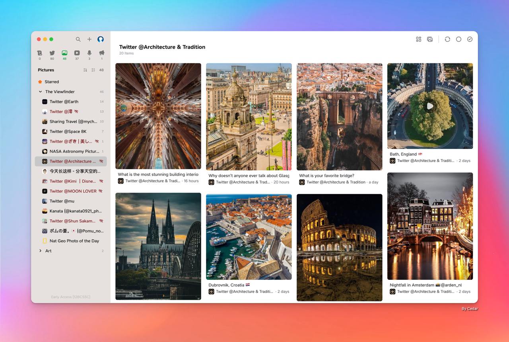509x342 pixels.
Task: Switch to grid layout view icon
Action: 419,39
